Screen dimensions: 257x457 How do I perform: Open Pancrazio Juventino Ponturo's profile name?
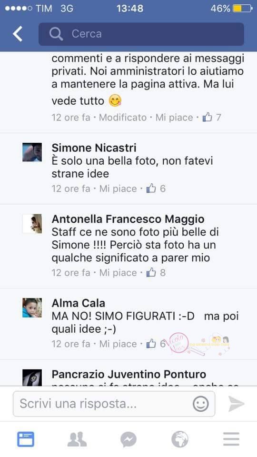(129, 375)
